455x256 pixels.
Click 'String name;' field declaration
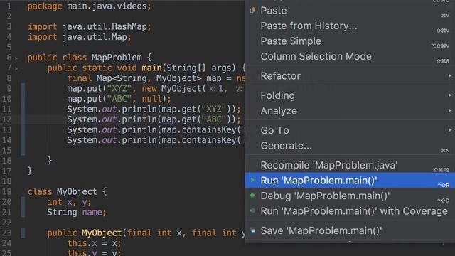coord(77,212)
